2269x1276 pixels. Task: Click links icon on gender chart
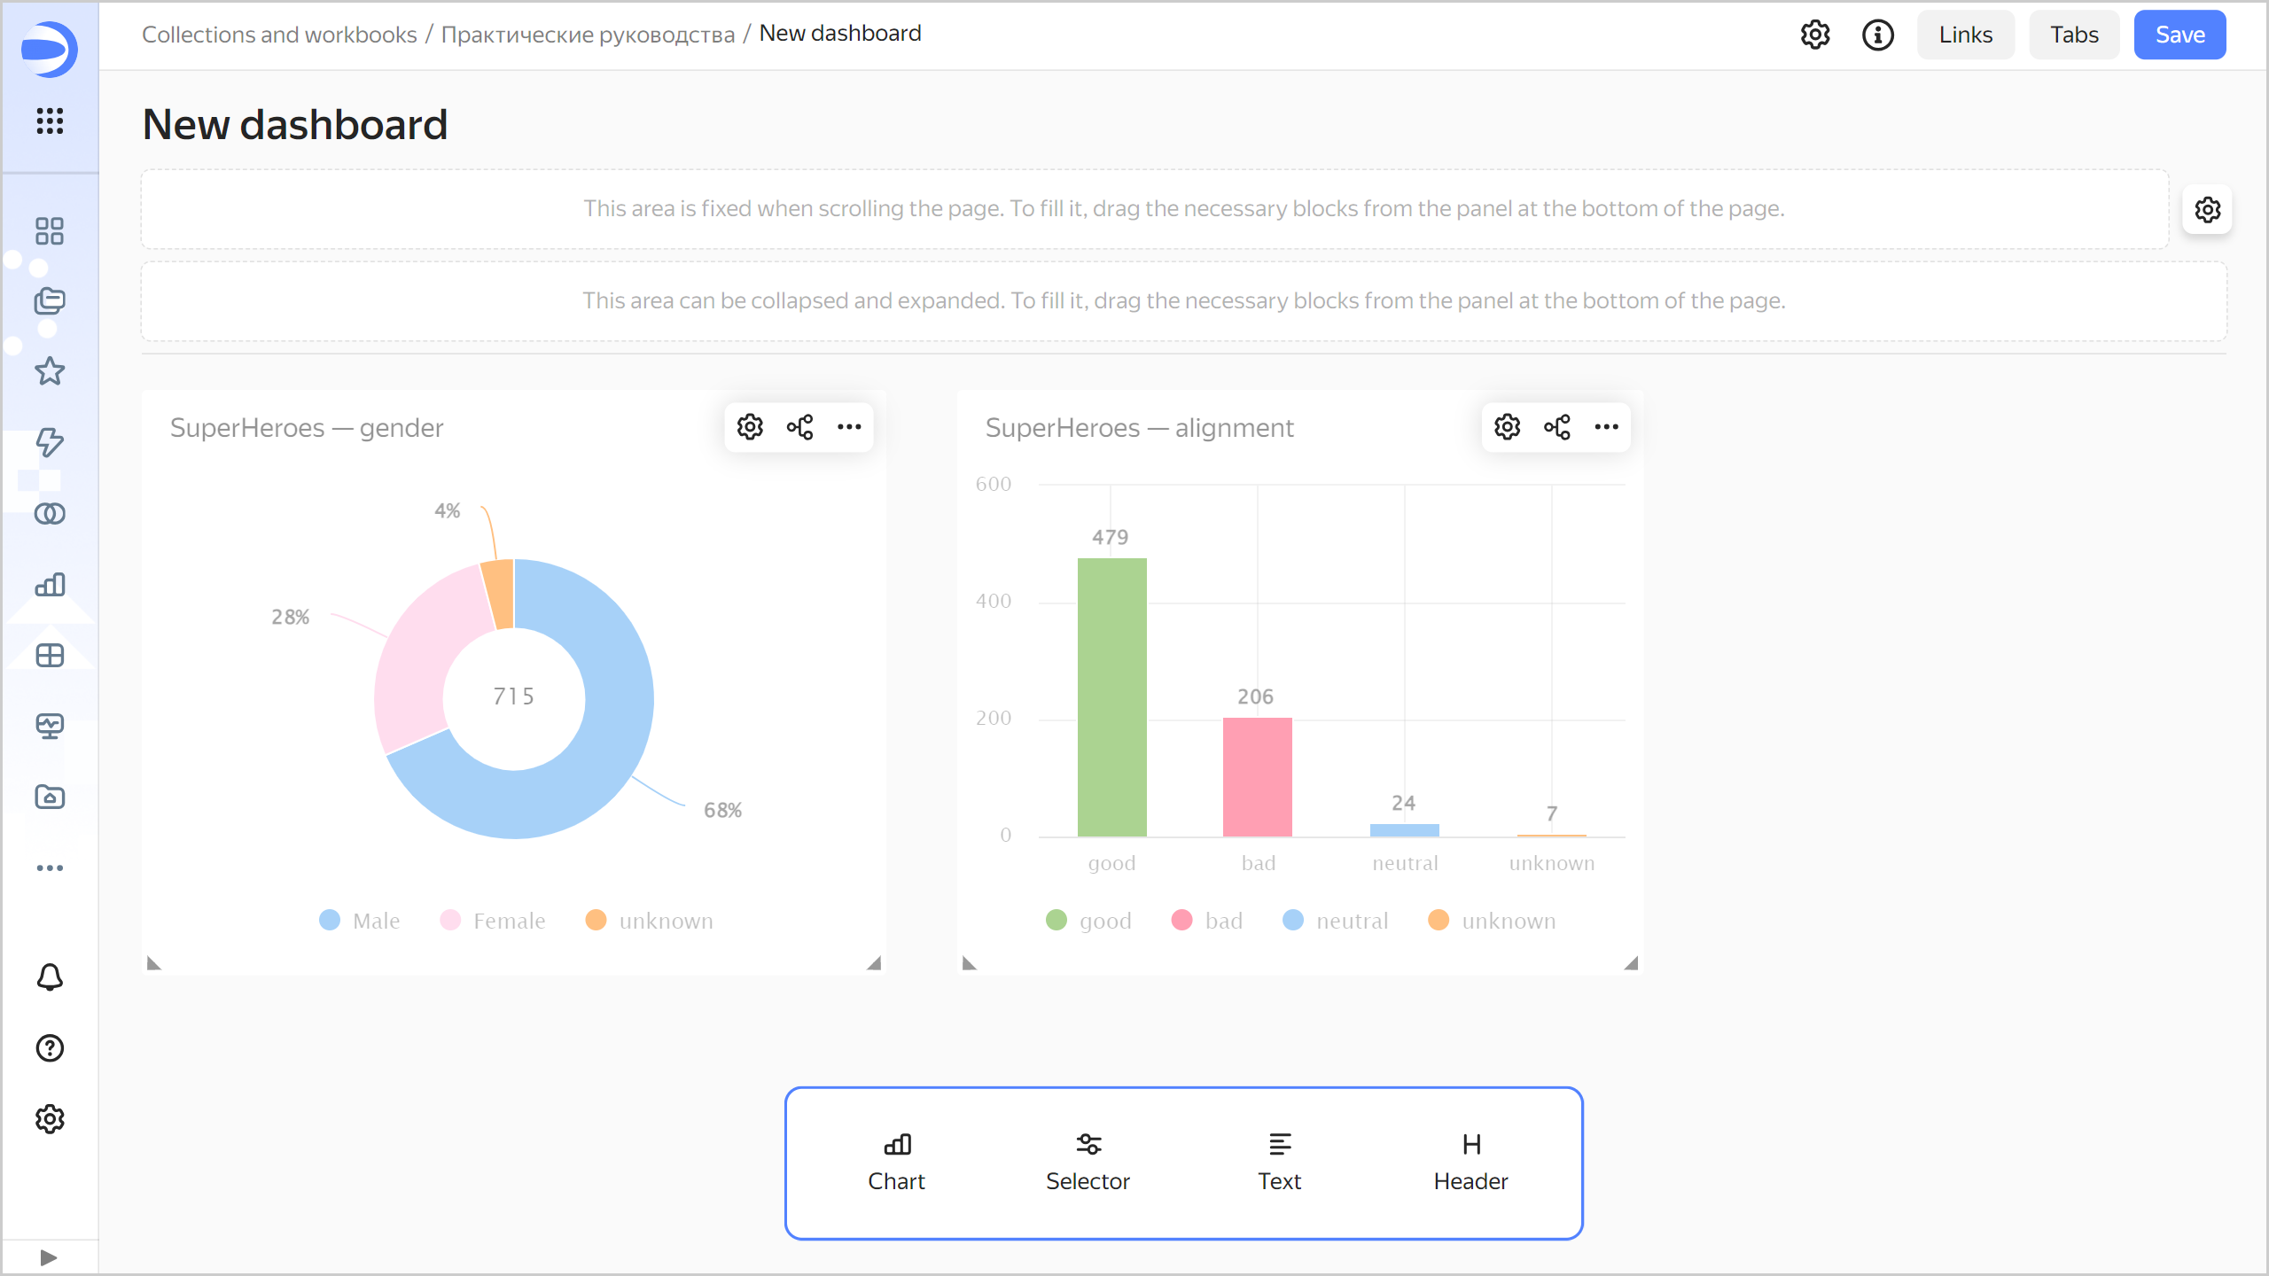pyautogui.click(x=799, y=427)
